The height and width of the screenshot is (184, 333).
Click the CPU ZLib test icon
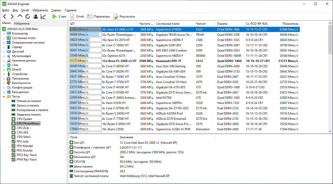[13, 128]
